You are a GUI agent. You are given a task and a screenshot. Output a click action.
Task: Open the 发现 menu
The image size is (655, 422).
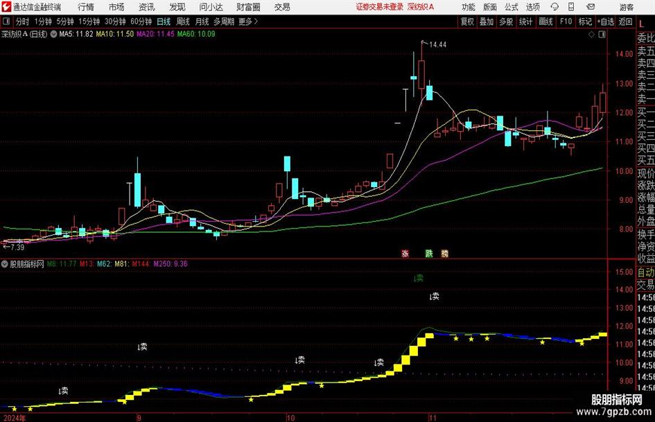177,7
